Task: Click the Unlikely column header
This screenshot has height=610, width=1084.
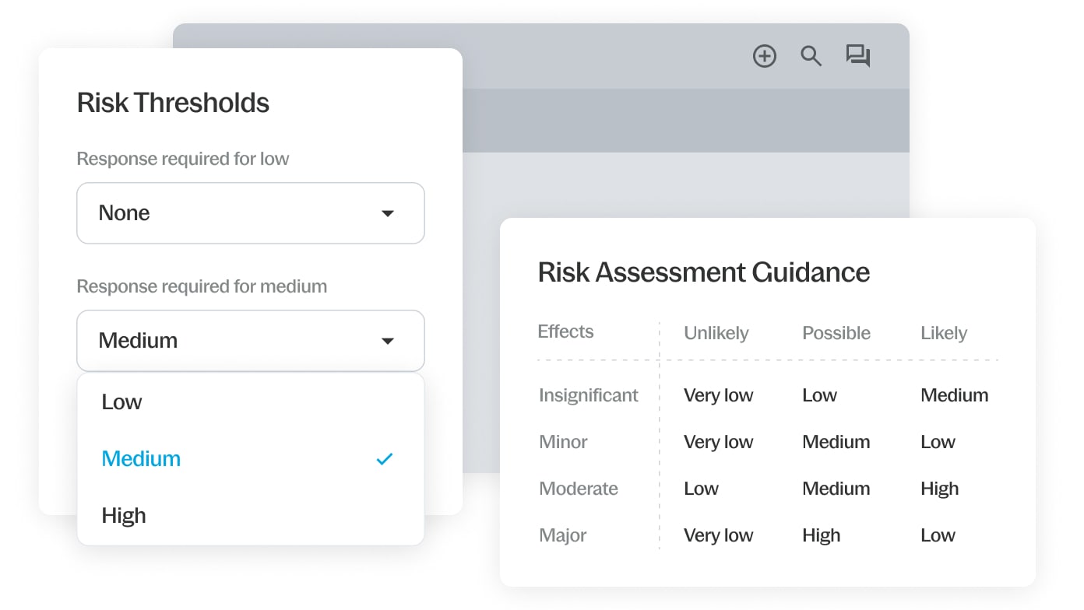Action: click(x=716, y=333)
